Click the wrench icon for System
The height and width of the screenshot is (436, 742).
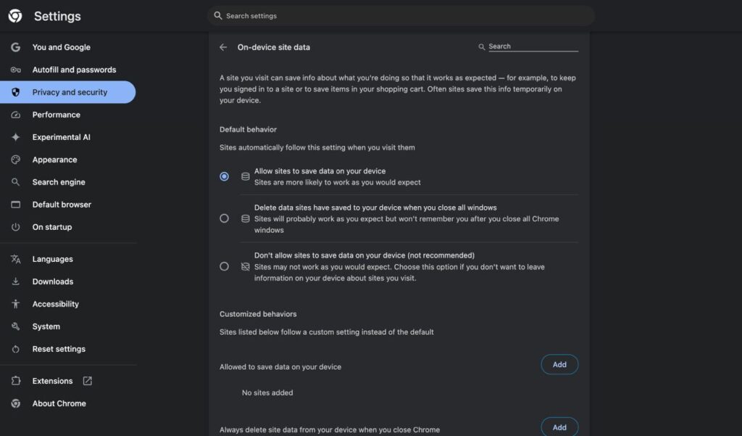click(16, 326)
